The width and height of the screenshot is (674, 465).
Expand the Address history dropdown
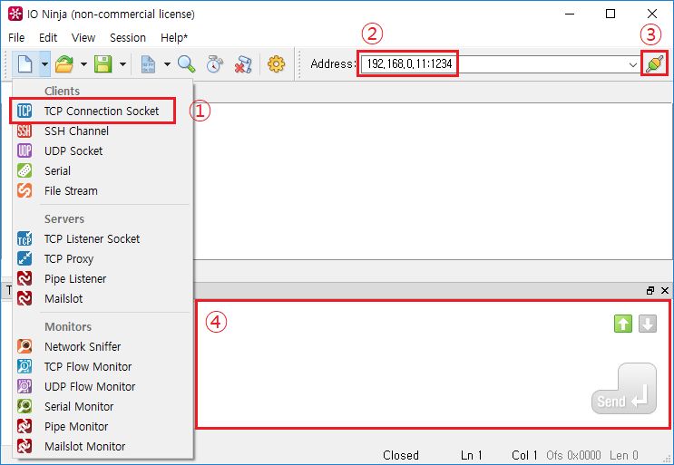[633, 65]
